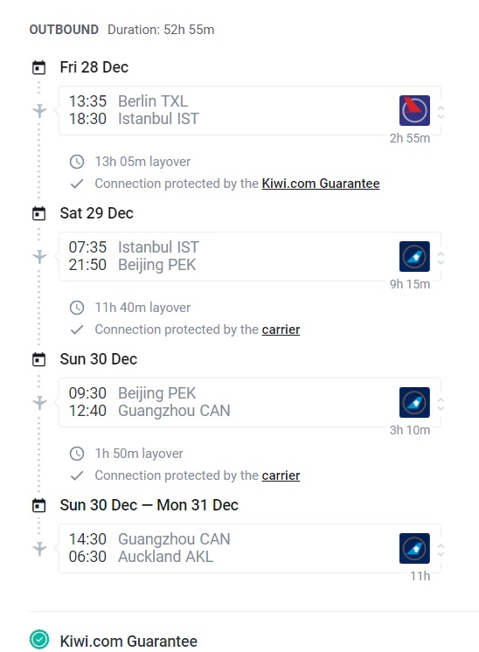
Task: Click airline logo on Beijing to Guangzhou flight
Action: pyautogui.click(x=414, y=403)
